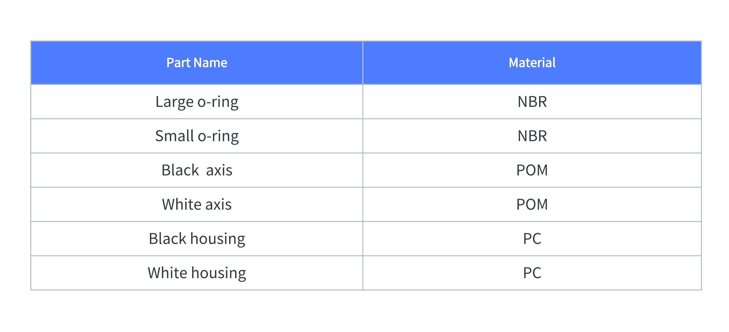
Task: Click PC material for Black housing
Action: (532, 239)
